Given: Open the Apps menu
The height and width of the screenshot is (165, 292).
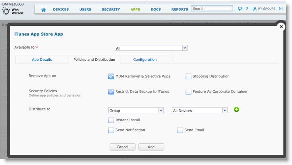Looking at the screenshot, I should (136, 9).
